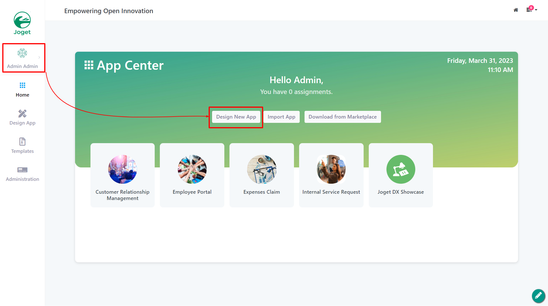
Task: Open Design App from the sidebar
Action: pyautogui.click(x=23, y=118)
